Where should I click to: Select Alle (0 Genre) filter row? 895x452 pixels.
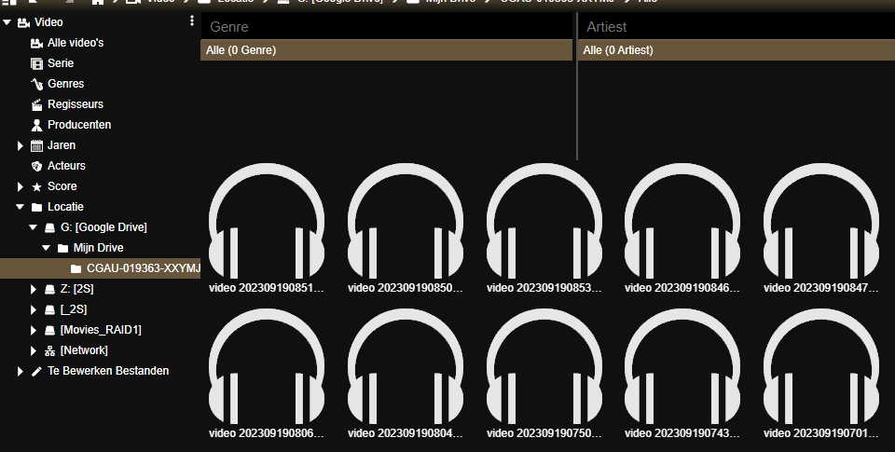386,50
